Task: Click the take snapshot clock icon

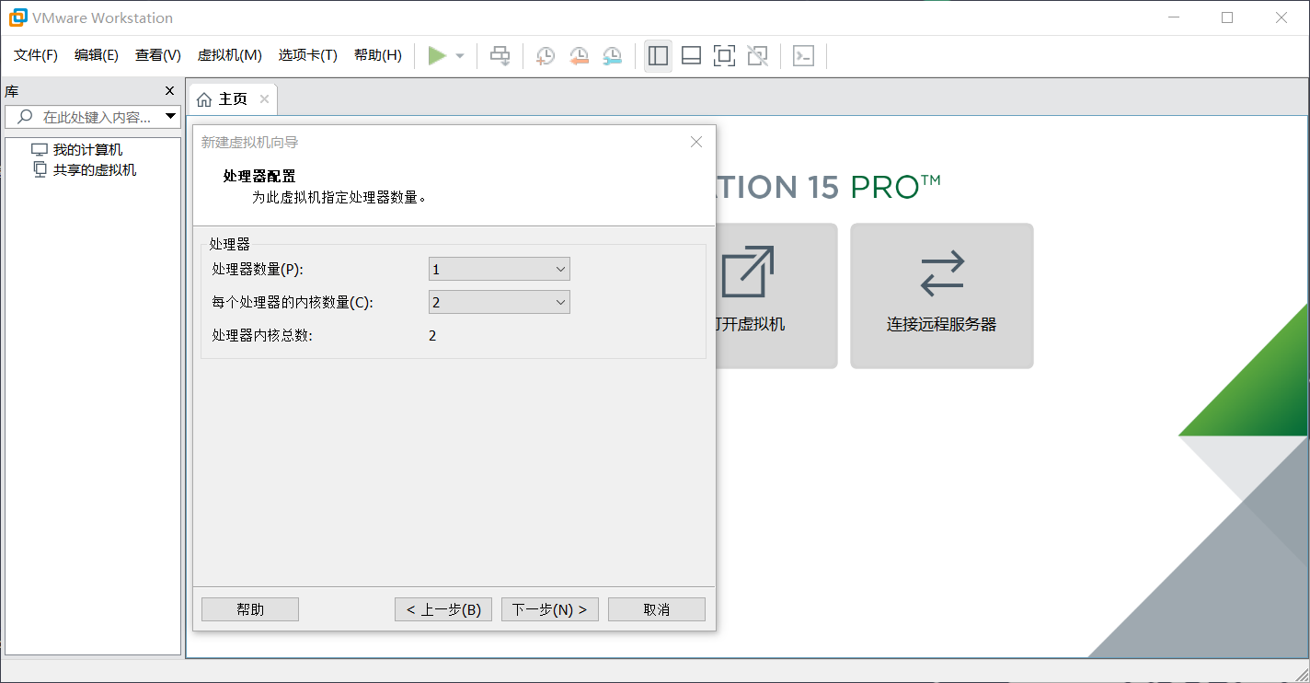Action: pos(546,56)
